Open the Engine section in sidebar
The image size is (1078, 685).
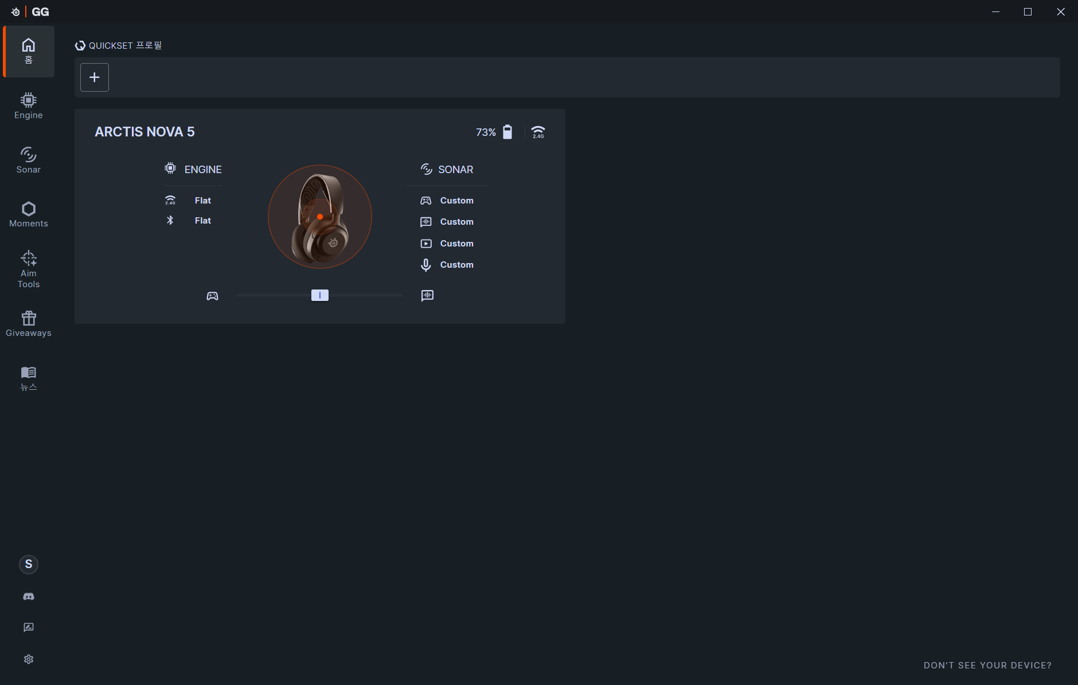(x=29, y=106)
